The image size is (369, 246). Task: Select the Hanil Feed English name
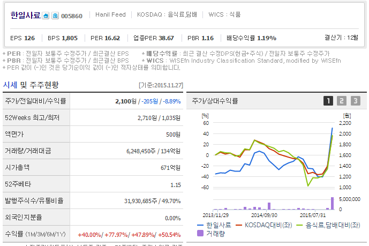click(x=110, y=14)
